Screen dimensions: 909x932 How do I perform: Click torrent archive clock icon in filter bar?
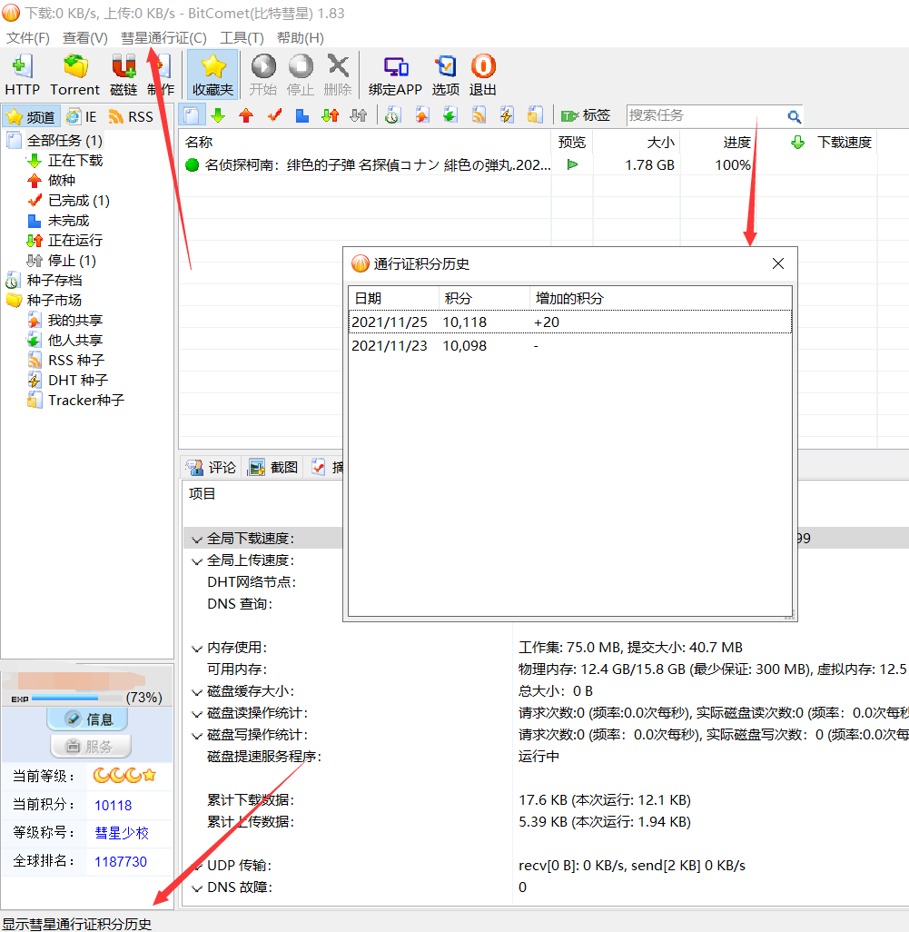tap(392, 115)
